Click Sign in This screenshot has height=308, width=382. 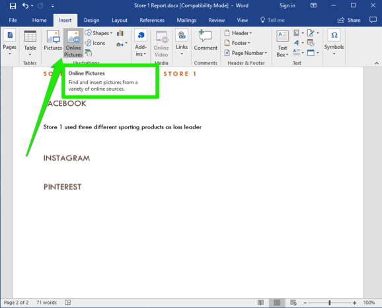point(287,5)
